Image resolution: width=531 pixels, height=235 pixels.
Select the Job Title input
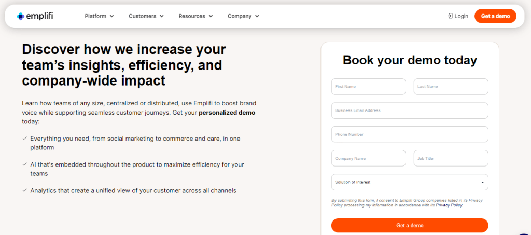click(x=451, y=158)
